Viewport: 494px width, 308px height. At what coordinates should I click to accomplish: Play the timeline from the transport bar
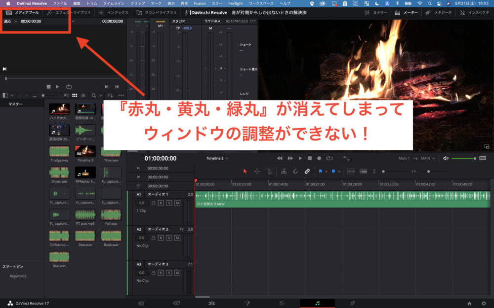click(x=300, y=158)
